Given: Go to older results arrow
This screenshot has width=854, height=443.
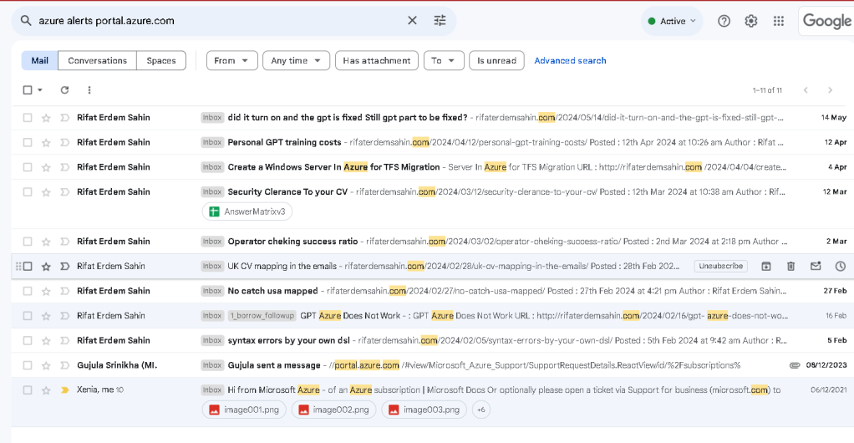Looking at the screenshot, I should coord(830,90).
